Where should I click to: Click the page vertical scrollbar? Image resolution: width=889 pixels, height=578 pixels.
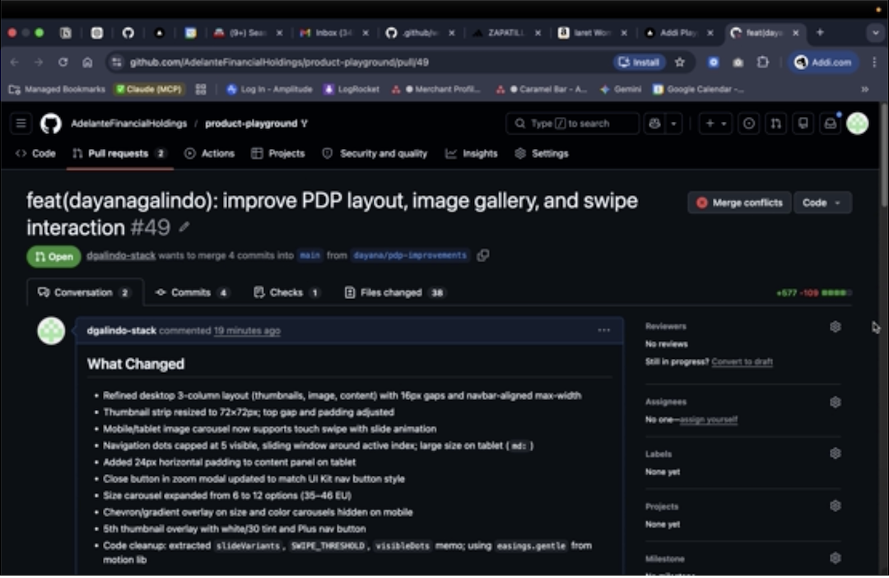pos(884,155)
